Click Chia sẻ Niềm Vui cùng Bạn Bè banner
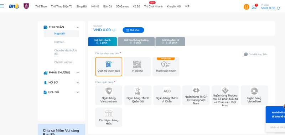Screen dimensions: 285x135 (61, 129)
